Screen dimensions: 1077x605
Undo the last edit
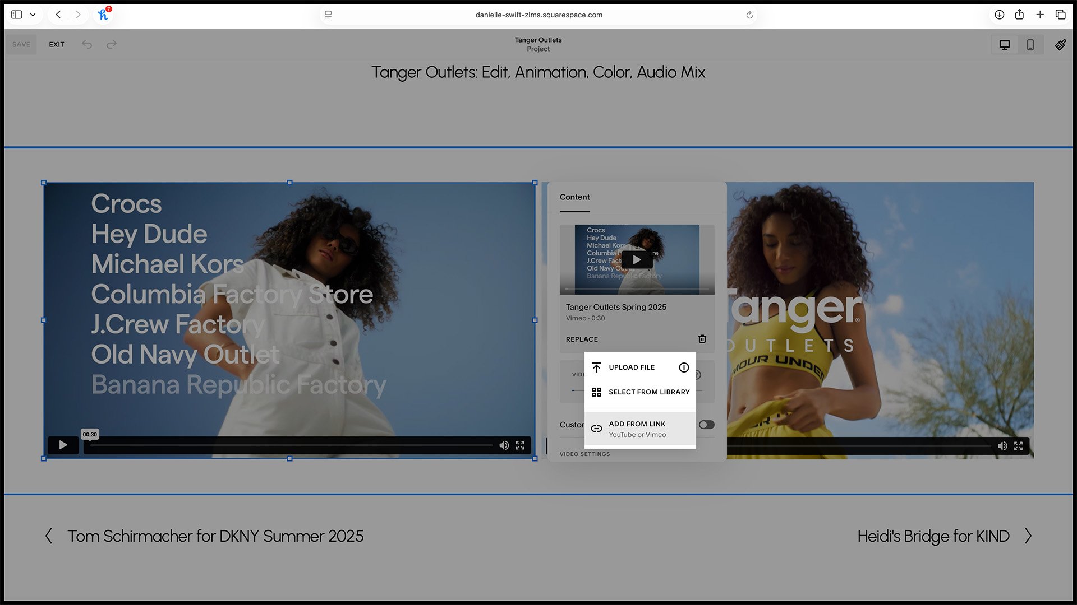point(87,44)
